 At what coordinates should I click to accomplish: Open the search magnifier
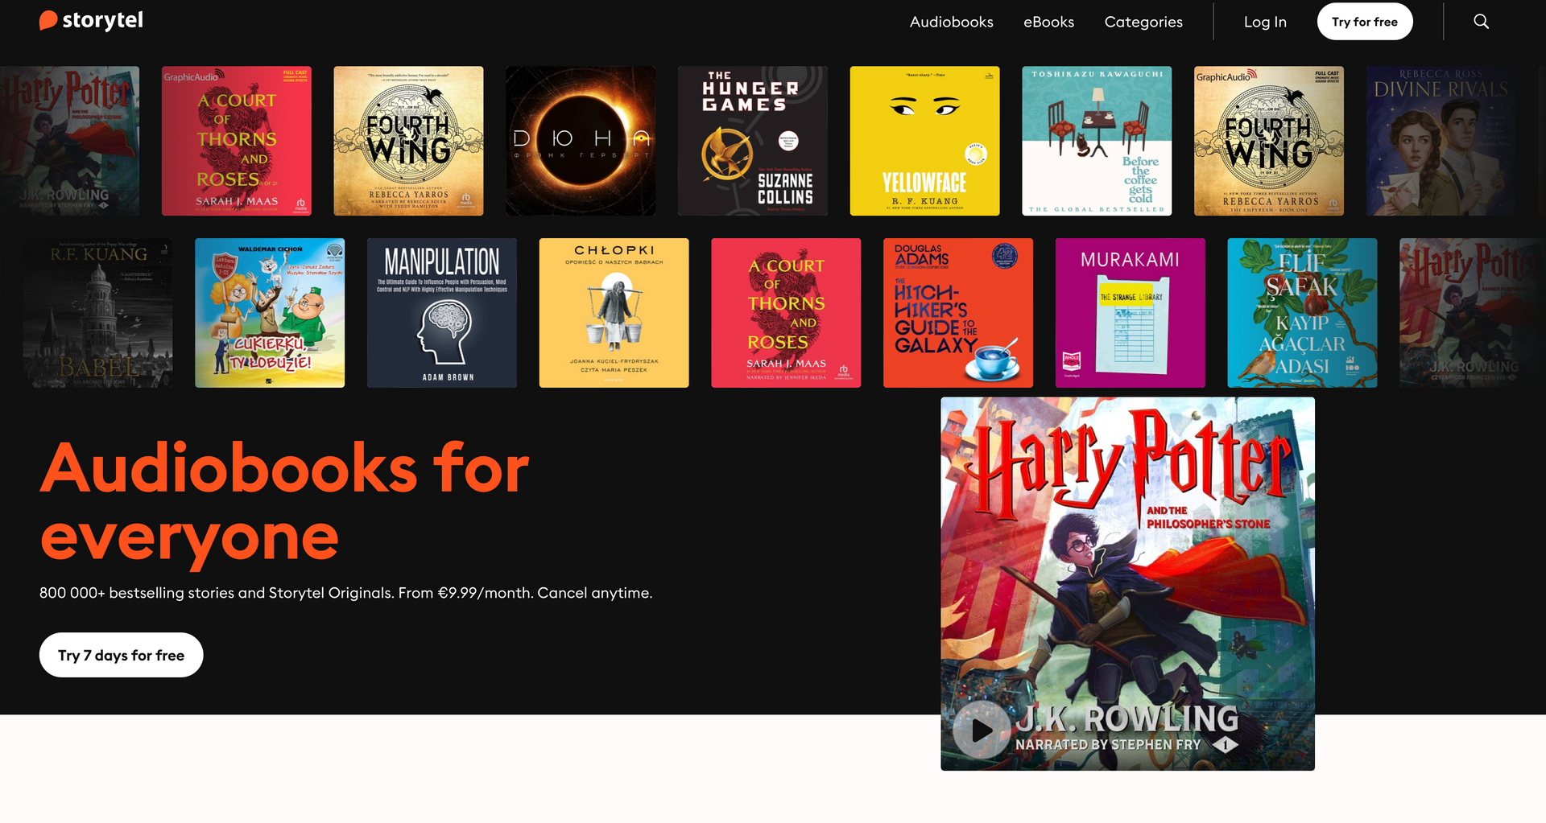pyautogui.click(x=1482, y=22)
